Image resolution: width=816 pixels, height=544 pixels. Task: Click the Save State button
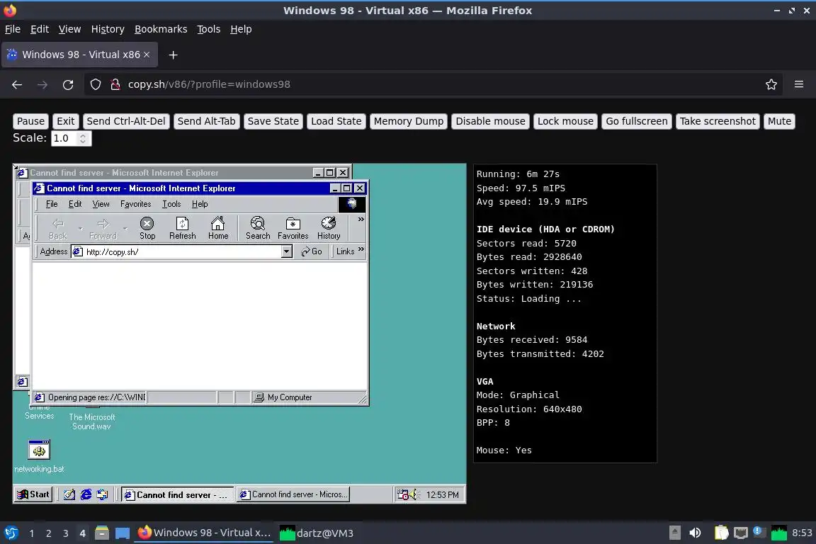coord(273,121)
